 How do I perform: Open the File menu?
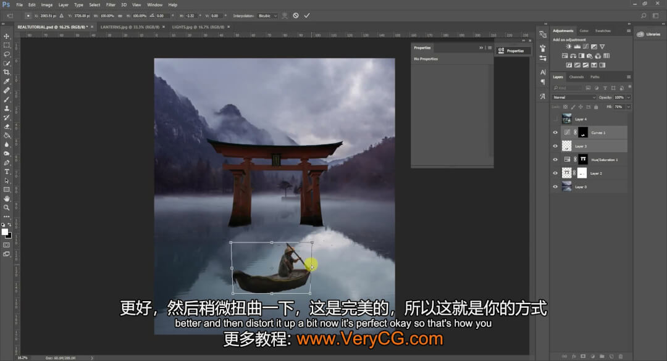[20, 5]
